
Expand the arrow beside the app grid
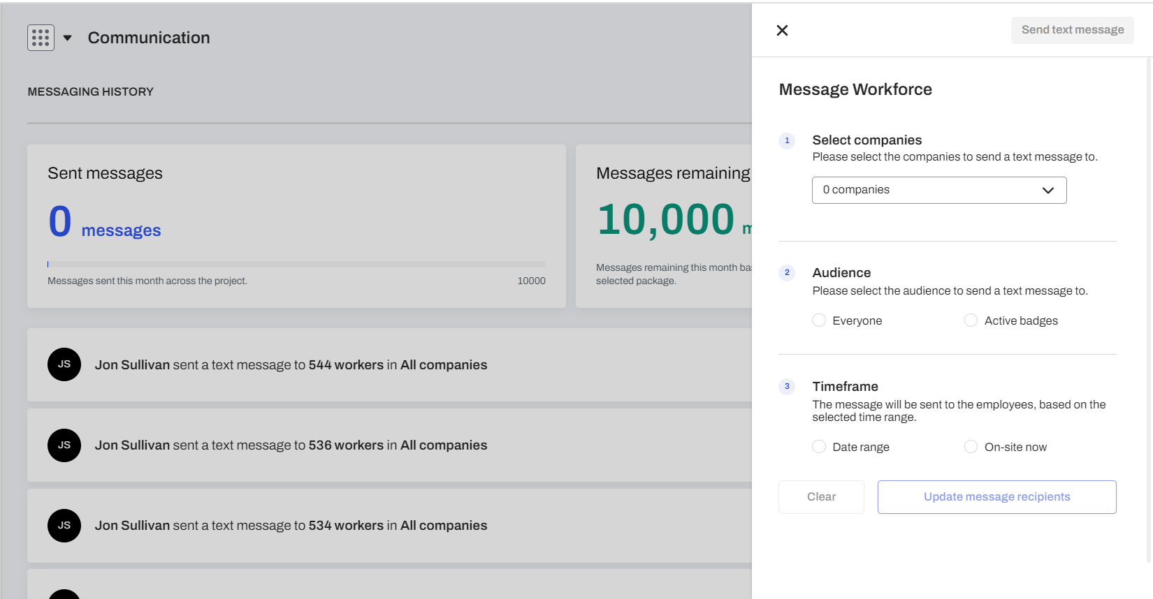pyautogui.click(x=68, y=38)
